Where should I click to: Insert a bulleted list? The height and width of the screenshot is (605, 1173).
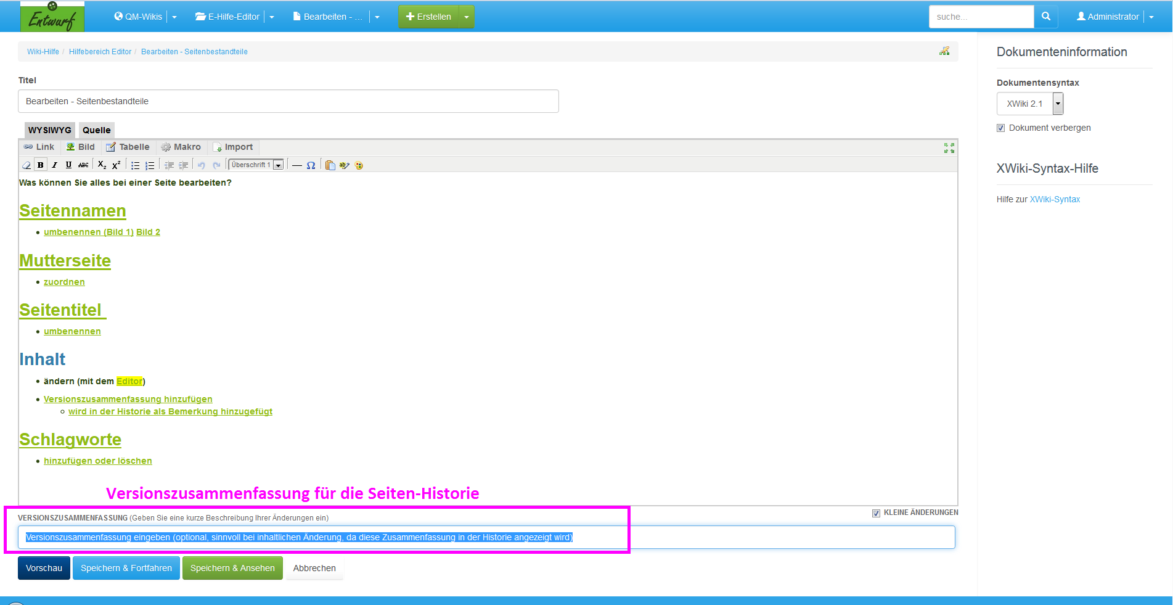coord(135,165)
